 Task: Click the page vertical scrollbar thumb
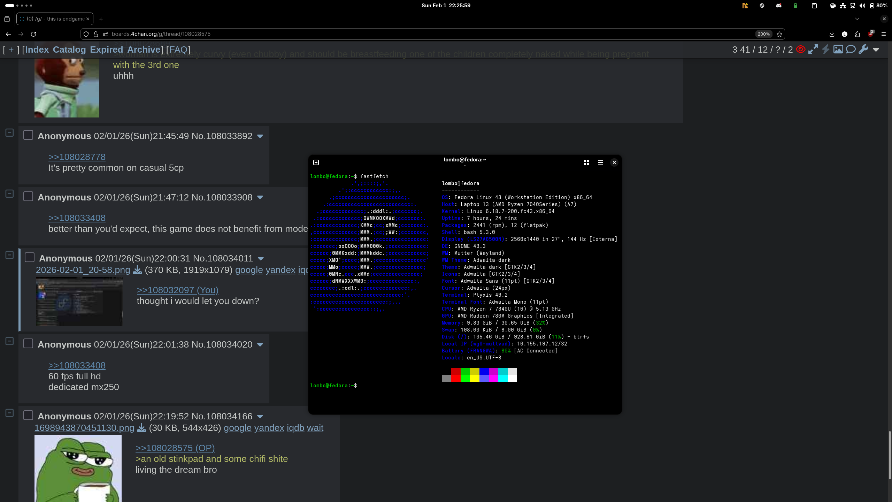pyautogui.click(x=889, y=455)
